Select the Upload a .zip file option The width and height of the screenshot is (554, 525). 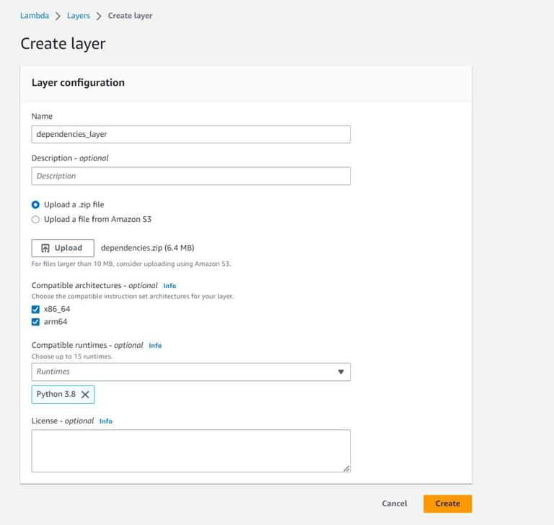click(36, 205)
